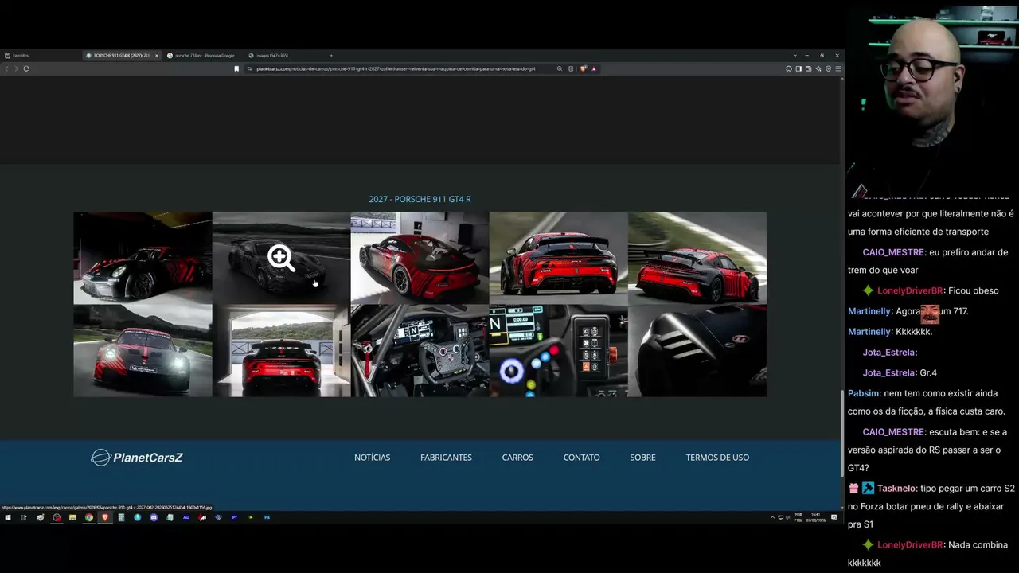This screenshot has width=1019, height=573.
Task: Go to the FABRICANTES menu item
Action: 446,458
